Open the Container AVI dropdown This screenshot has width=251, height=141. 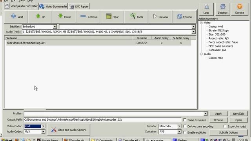click(179, 132)
